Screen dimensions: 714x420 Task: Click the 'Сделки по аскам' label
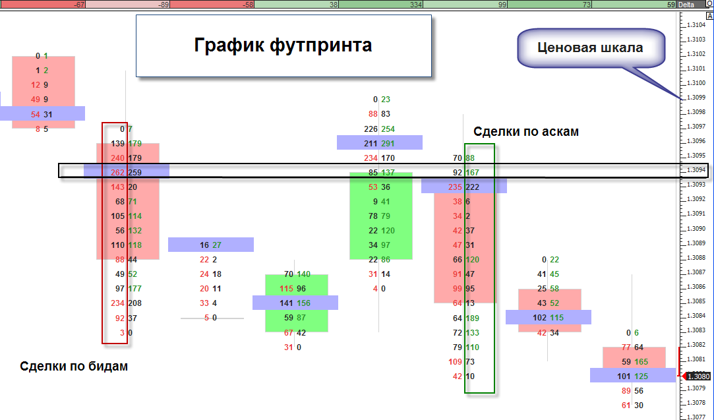(x=526, y=132)
